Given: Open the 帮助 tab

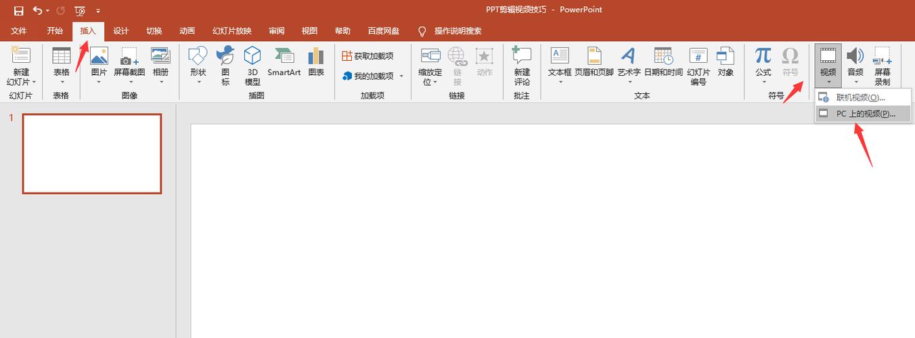Looking at the screenshot, I should 342,31.
